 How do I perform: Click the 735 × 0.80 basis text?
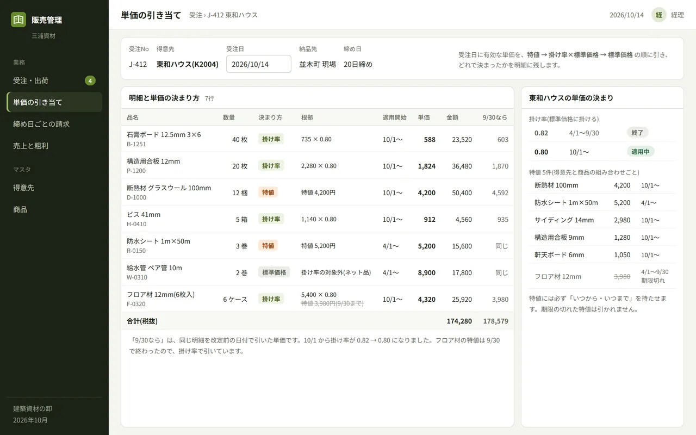316,139
